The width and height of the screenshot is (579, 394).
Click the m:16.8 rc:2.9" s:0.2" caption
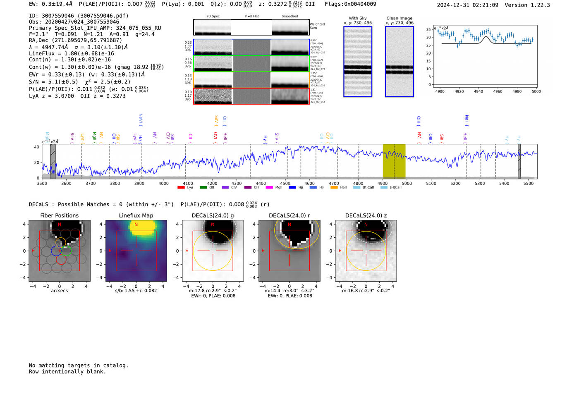366,291
